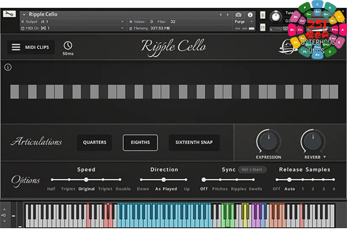Open snapshot view via the camera icon
347x236 pixels.
pyautogui.click(x=238, y=15)
